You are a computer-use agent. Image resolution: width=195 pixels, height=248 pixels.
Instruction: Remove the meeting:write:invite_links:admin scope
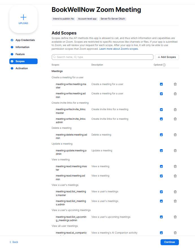(x=175, y=119)
